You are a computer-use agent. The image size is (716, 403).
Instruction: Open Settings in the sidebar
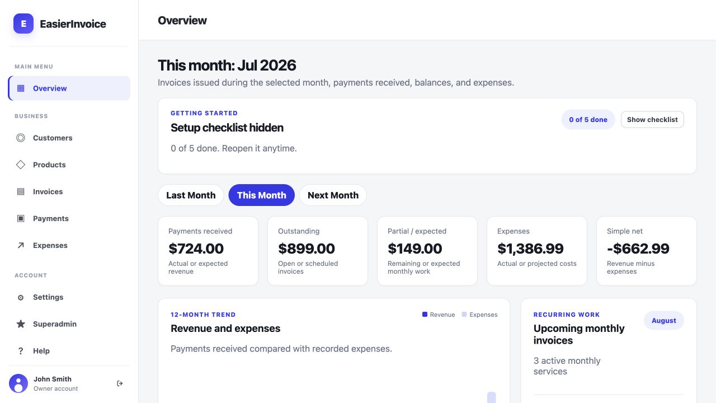tap(69, 297)
